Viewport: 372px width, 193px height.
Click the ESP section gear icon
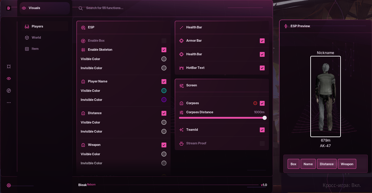point(83,27)
